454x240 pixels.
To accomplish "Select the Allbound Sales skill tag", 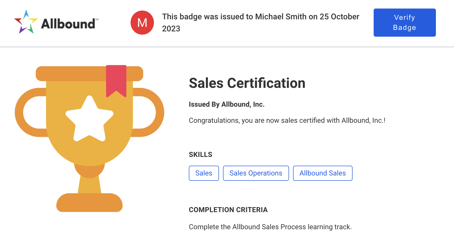I will [322, 173].
